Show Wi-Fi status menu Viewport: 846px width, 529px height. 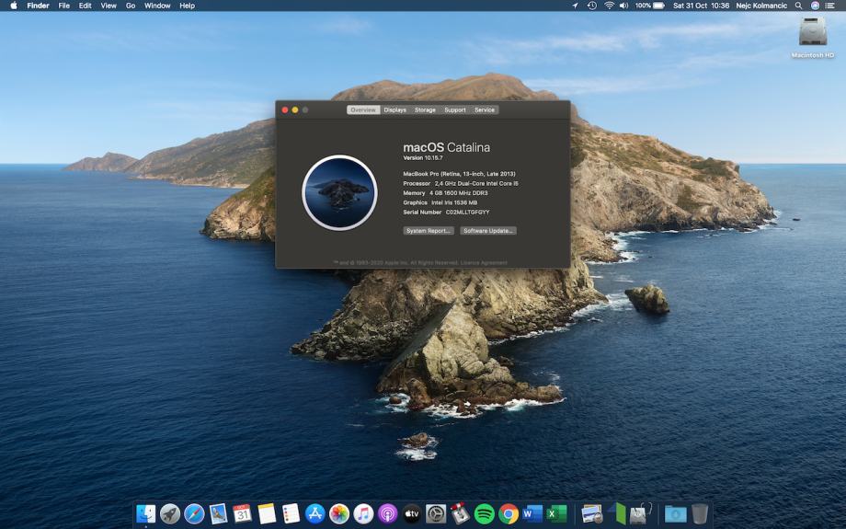[609, 6]
